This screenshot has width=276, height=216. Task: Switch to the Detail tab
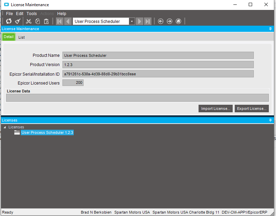(x=9, y=37)
